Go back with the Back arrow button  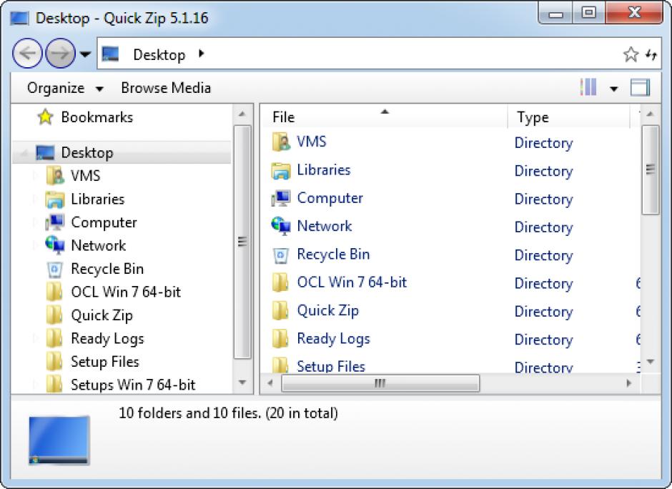tap(27, 53)
